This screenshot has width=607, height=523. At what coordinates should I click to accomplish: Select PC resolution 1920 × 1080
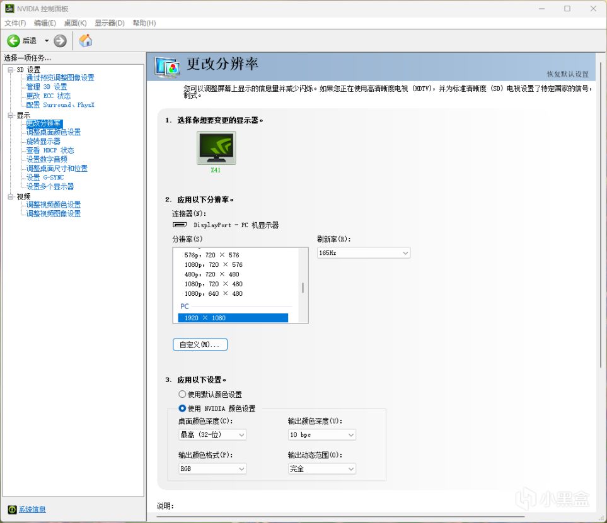coord(233,318)
